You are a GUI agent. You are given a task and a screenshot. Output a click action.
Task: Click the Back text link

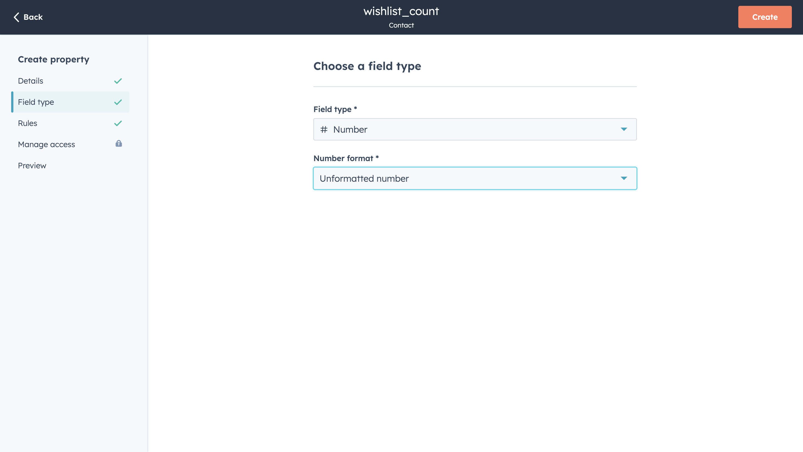(33, 17)
